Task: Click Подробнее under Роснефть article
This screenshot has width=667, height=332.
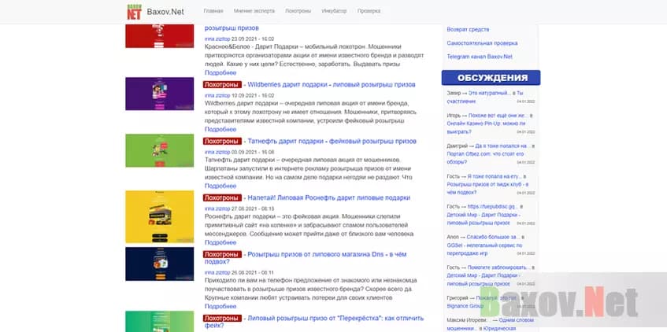Action: tap(220, 242)
